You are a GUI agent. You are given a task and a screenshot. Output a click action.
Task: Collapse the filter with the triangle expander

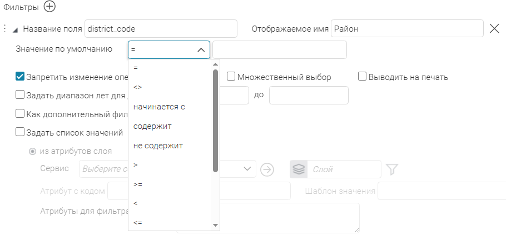tap(15, 29)
